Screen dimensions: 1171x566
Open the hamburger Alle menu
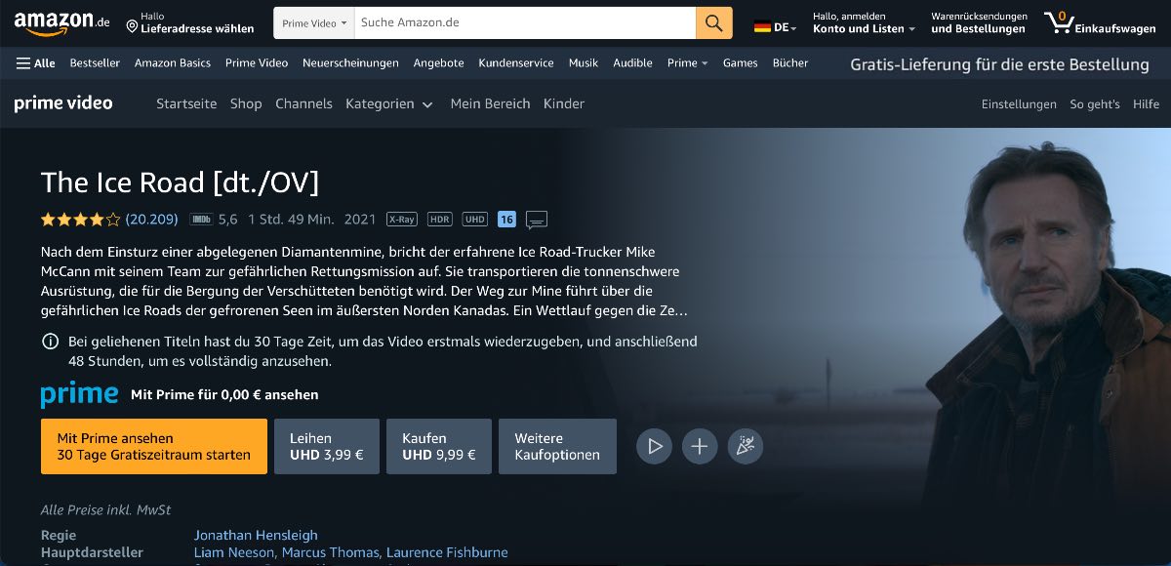click(36, 62)
